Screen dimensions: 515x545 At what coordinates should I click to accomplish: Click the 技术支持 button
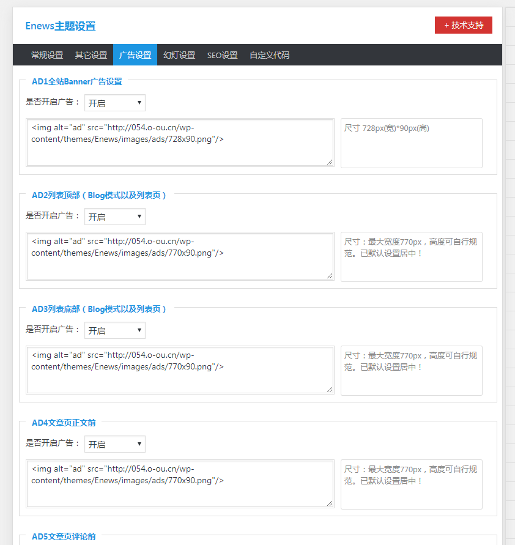[463, 25]
